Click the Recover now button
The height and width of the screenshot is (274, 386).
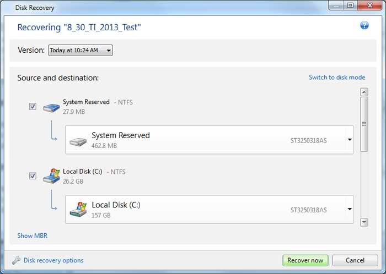[x=305, y=260]
